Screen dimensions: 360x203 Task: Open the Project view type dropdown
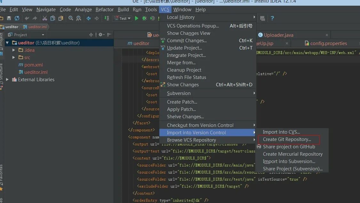(x=43, y=35)
